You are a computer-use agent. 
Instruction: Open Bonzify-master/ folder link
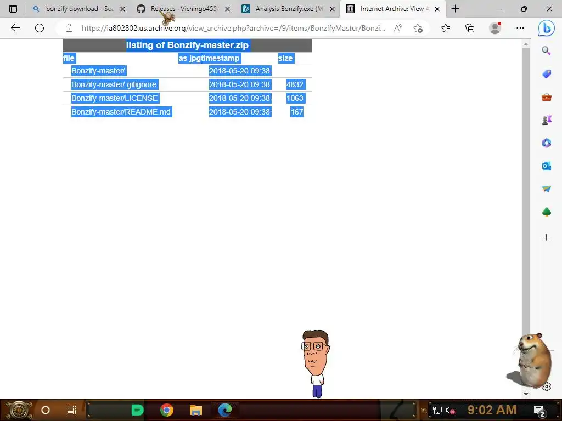tap(98, 71)
